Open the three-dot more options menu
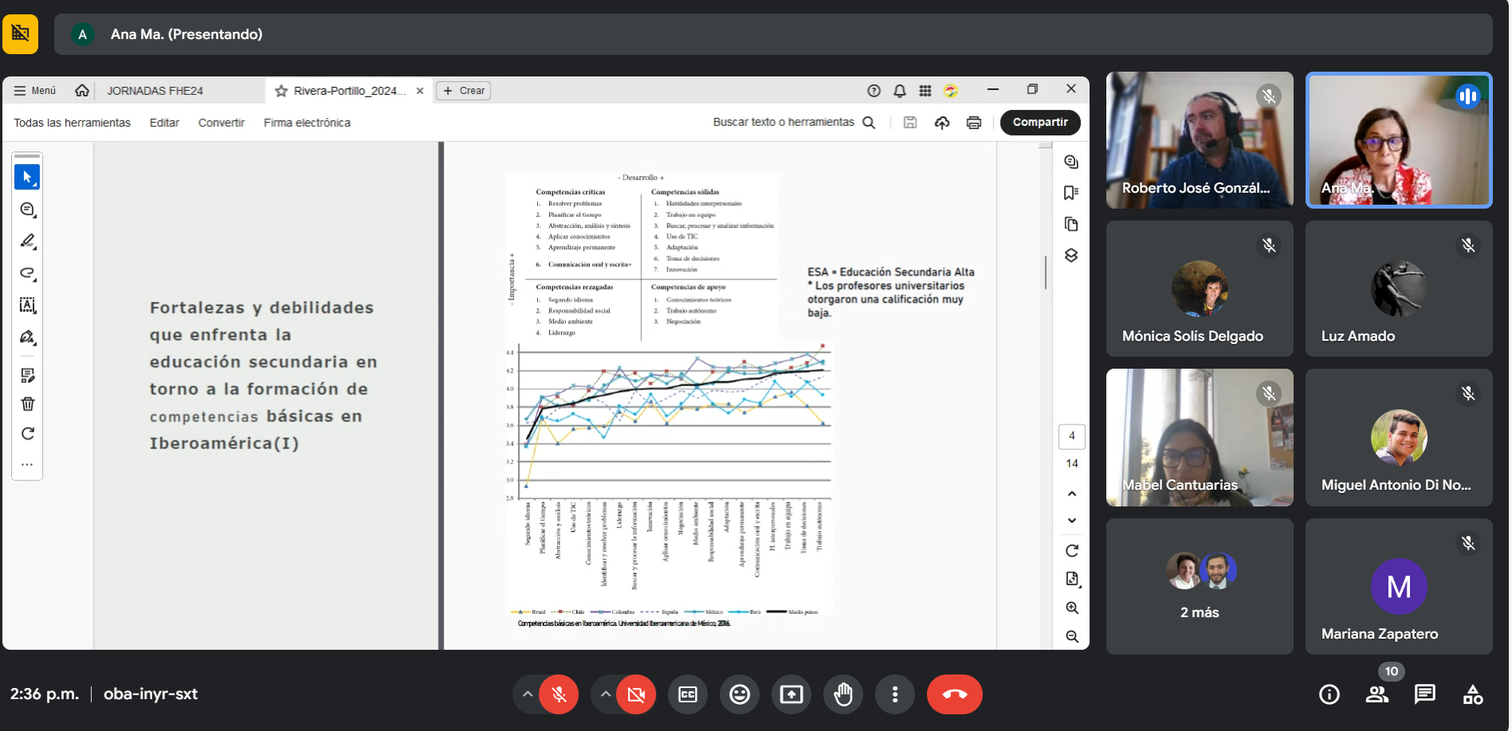 pos(894,694)
